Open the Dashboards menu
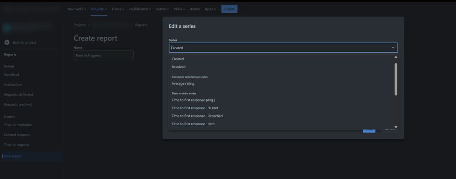 140,9
